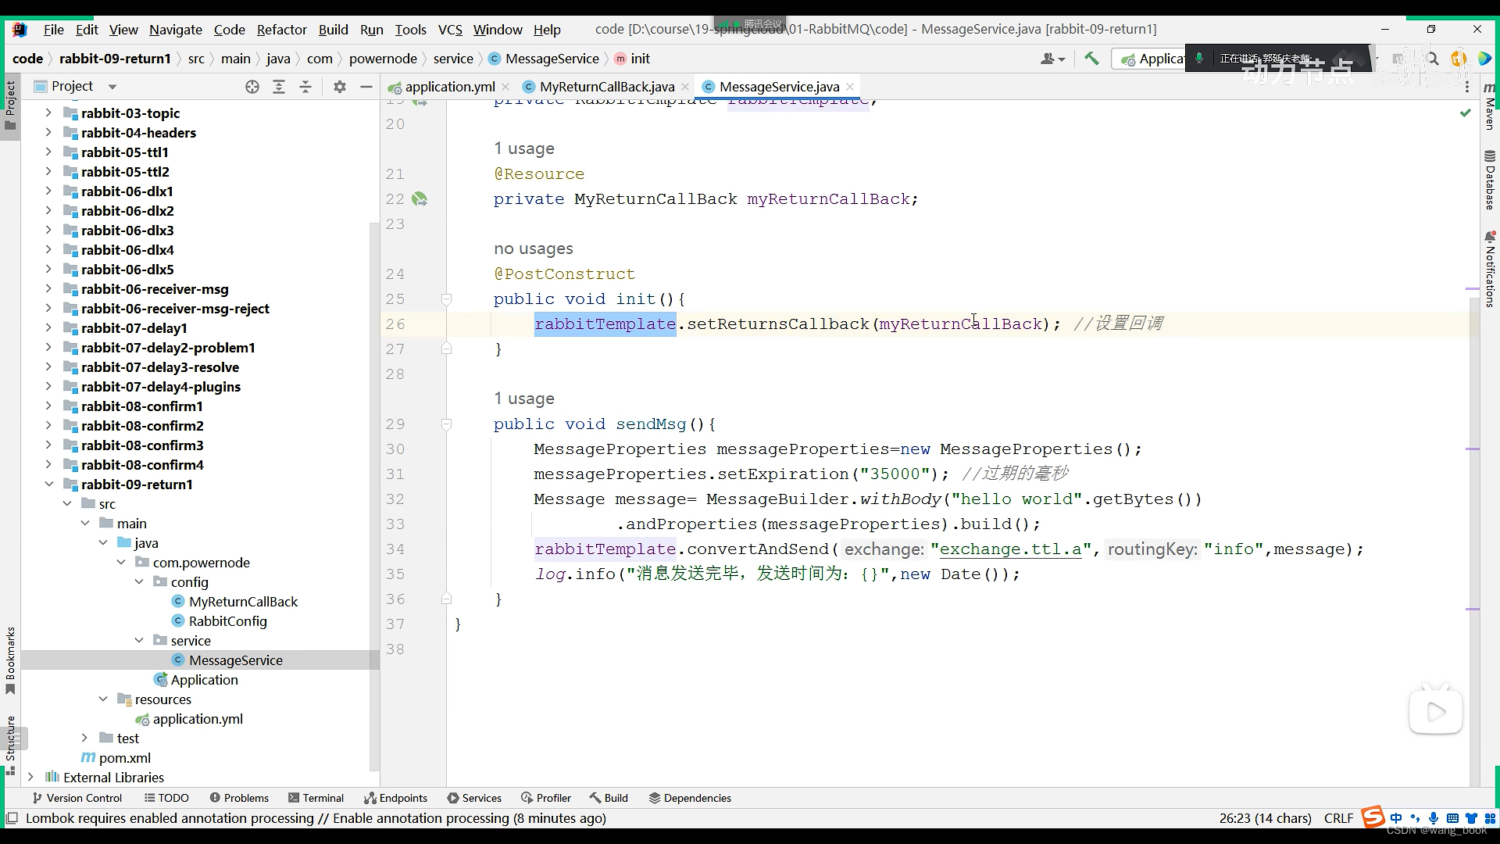Click bean gutter icon on line 22

(x=420, y=199)
